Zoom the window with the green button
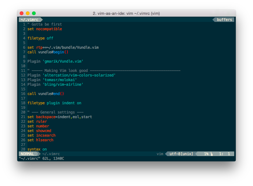Screen dimensions: 253x186 pos(34,13)
